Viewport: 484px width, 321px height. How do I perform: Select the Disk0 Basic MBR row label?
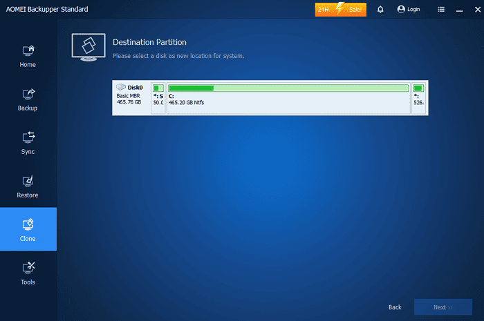tap(130, 99)
